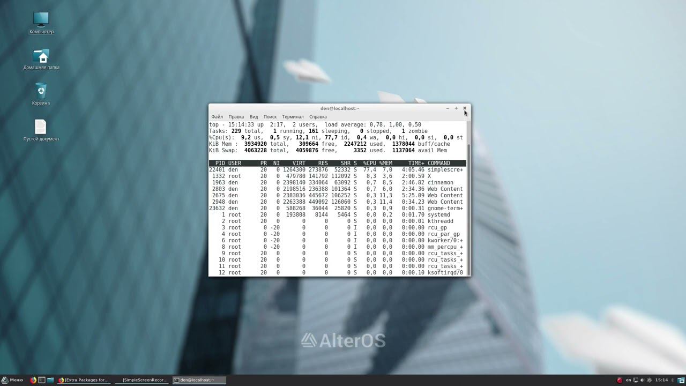This screenshot has width=686, height=386.
Task: Click the Bluetooth tray icon
Action: point(672,380)
